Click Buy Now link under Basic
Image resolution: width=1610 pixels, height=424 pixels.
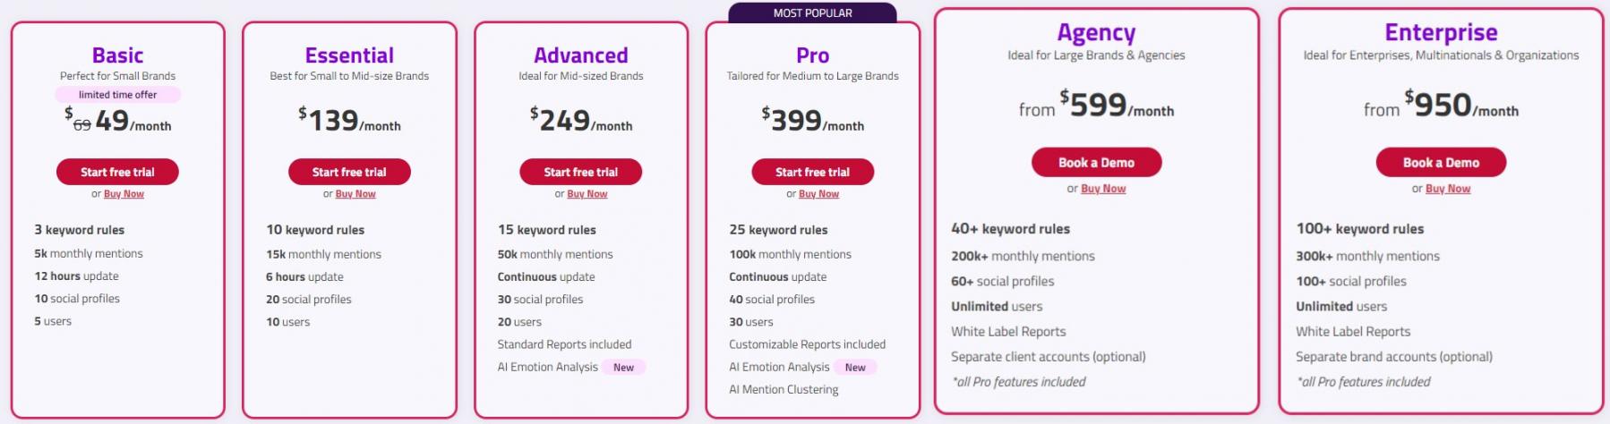[x=124, y=194]
